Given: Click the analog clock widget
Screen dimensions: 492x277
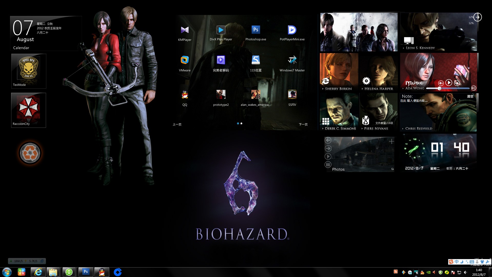Looking at the screenshot, I should pyautogui.click(x=415, y=149).
